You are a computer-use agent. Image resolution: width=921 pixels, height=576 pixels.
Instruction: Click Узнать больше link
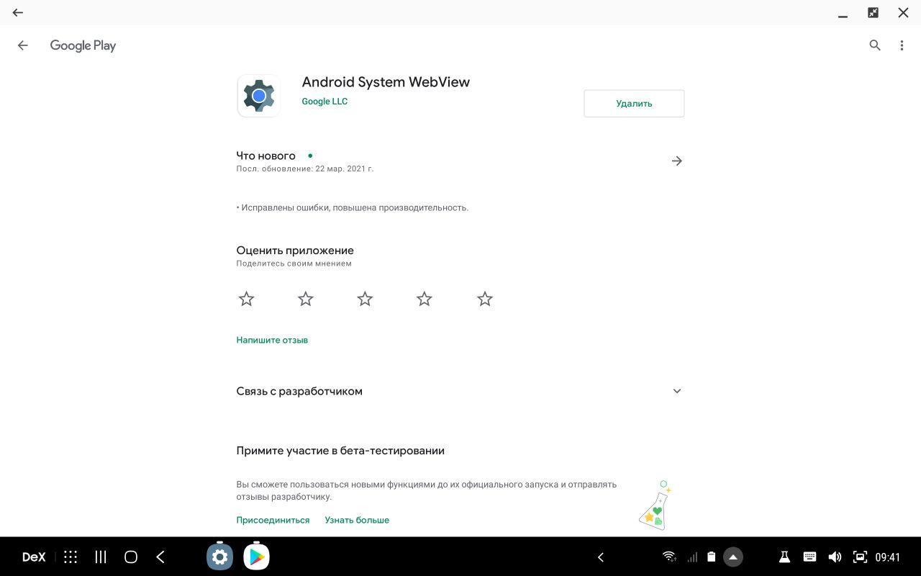pyautogui.click(x=357, y=520)
